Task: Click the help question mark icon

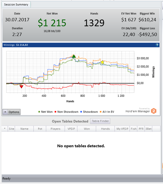Action: (157, 45)
